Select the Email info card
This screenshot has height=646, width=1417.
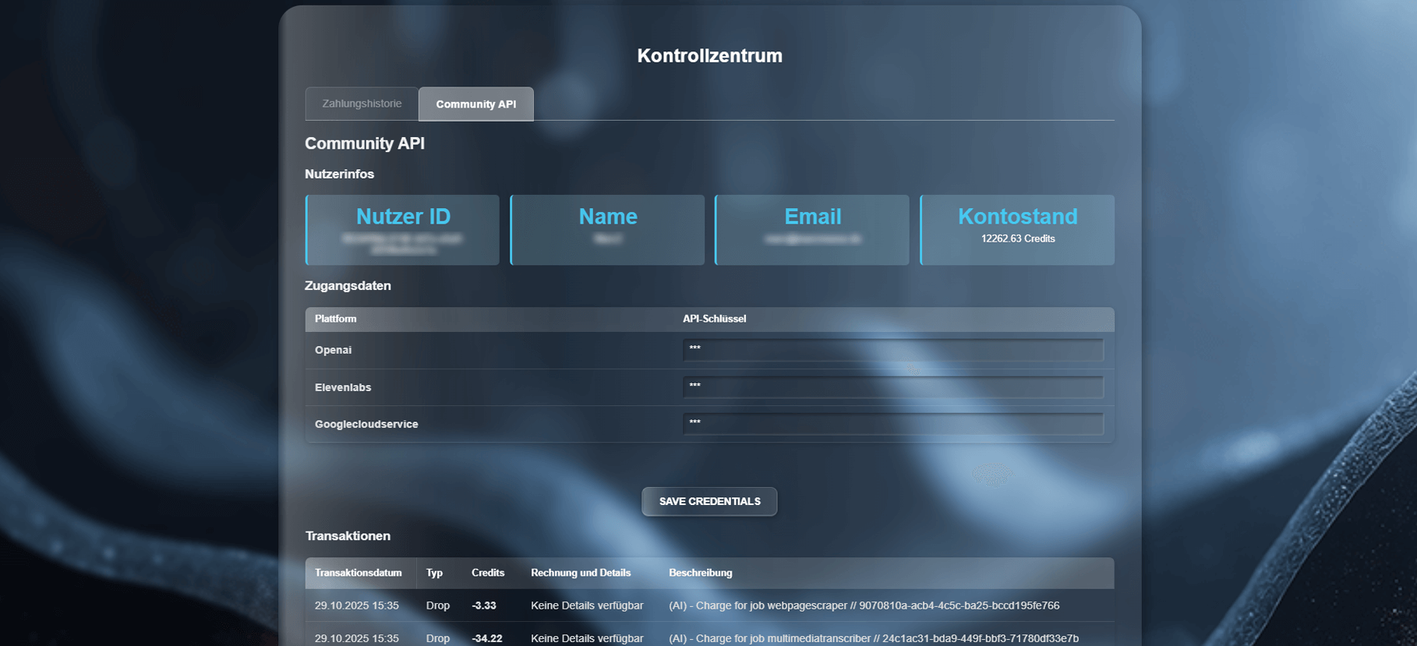812,230
